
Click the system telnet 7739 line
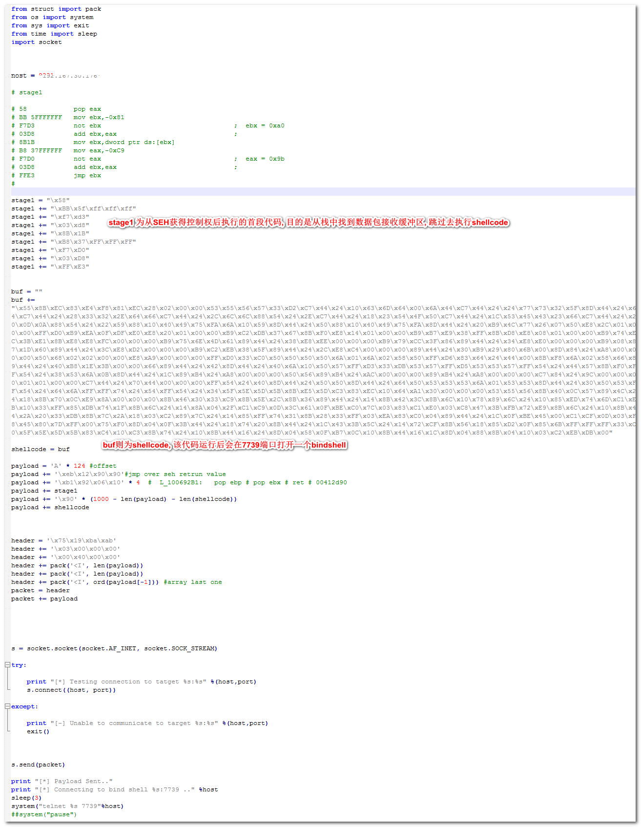(67, 806)
